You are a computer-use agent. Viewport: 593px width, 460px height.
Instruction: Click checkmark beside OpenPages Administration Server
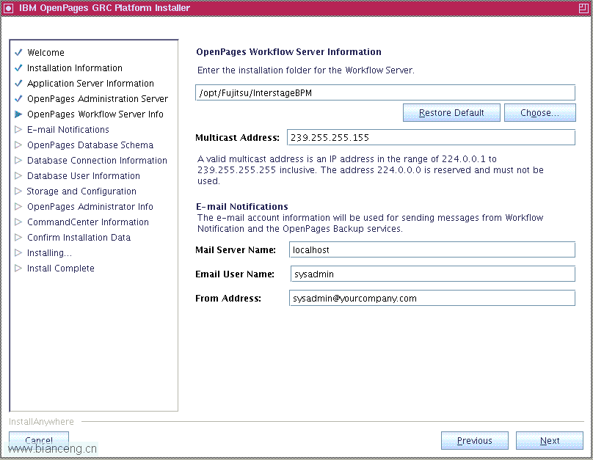tap(18, 98)
